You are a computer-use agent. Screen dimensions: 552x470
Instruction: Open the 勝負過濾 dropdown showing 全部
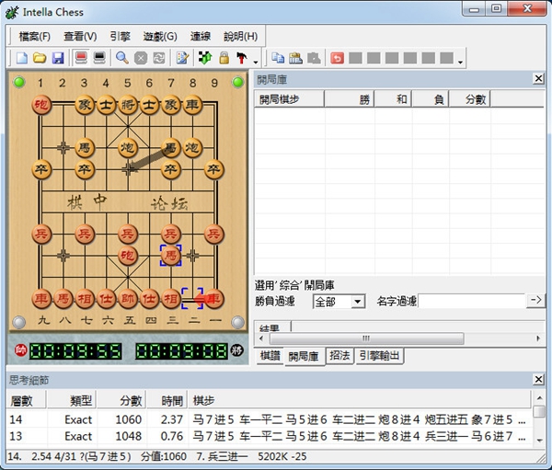(x=339, y=302)
